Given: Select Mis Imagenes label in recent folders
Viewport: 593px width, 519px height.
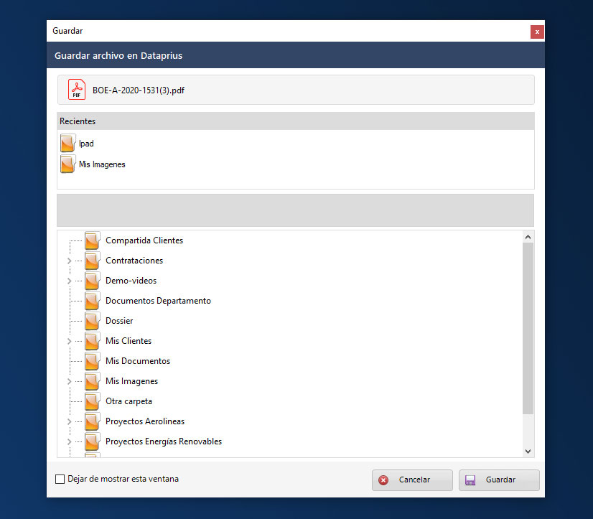Looking at the screenshot, I should pyautogui.click(x=102, y=164).
